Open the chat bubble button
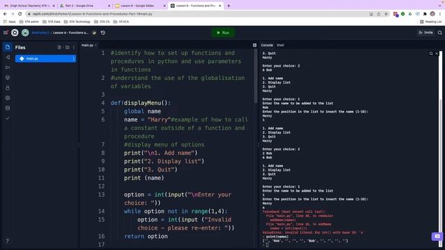The height and width of the screenshot is (250, 445). pos(437,236)
